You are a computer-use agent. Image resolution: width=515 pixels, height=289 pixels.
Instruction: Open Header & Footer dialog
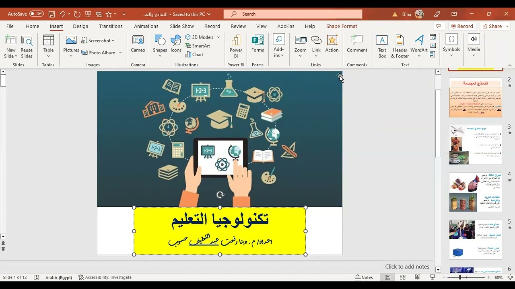(x=400, y=47)
